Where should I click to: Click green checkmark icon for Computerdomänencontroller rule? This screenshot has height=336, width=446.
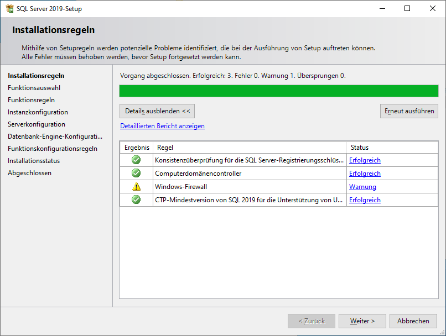point(136,174)
